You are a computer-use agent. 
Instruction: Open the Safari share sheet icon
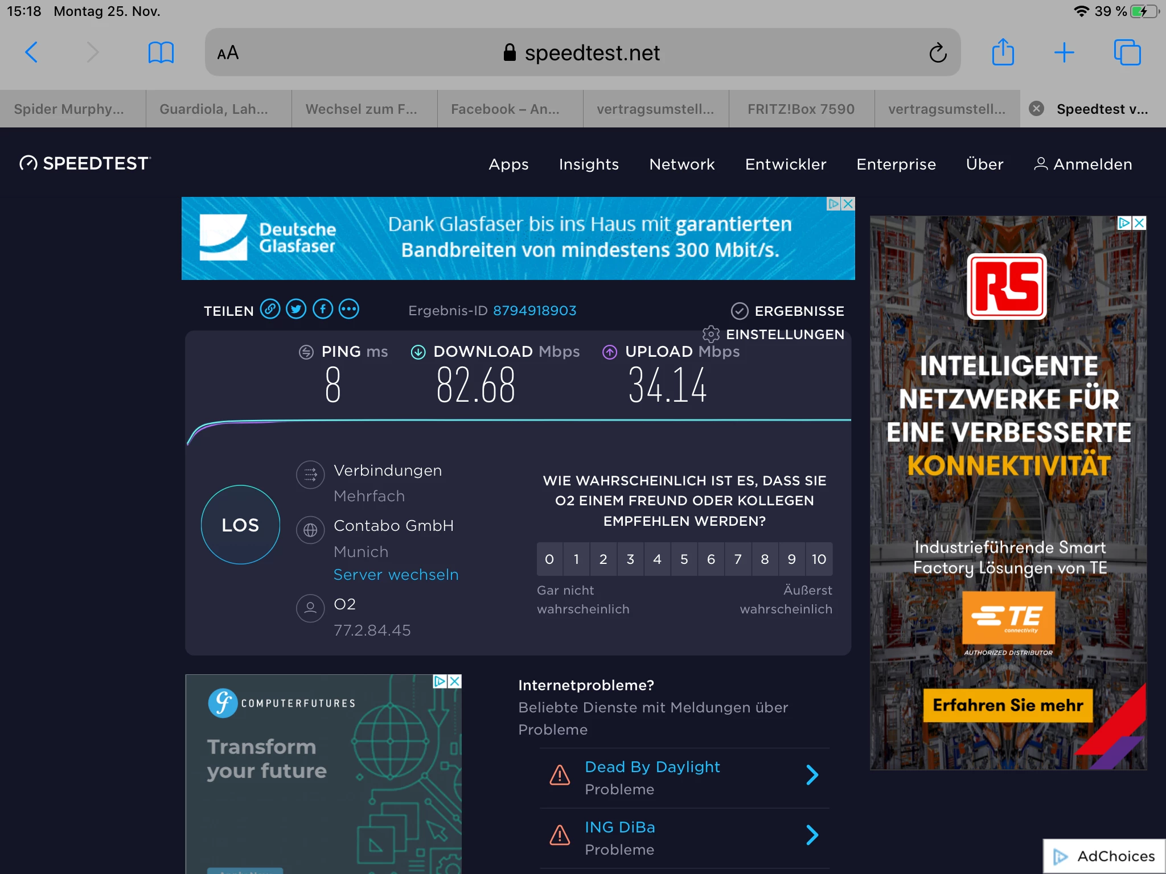(x=1003, y=52)
